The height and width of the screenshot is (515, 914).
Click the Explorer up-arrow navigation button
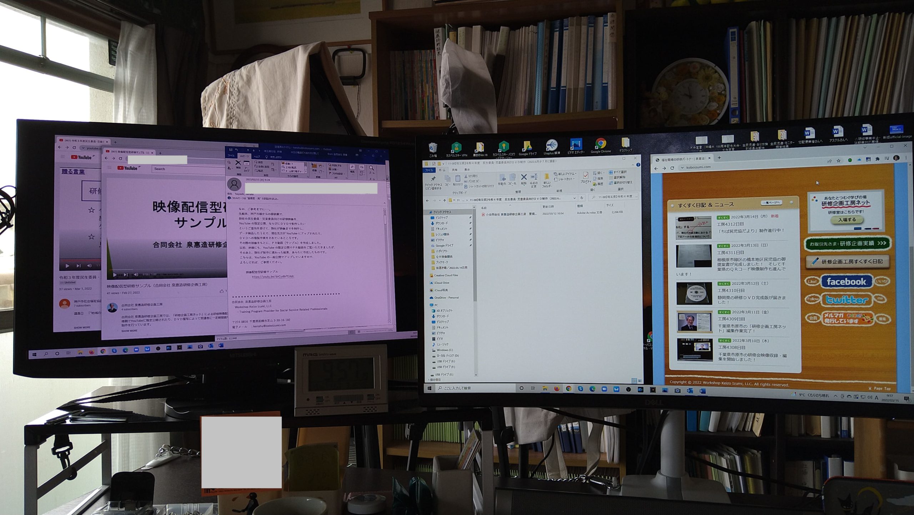pos(445,200)
